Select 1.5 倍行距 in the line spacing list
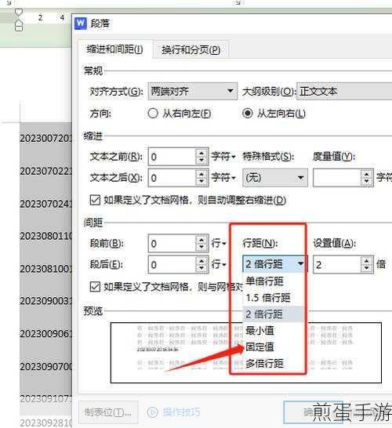The height and width of the screenshot is (428, 392). 273,298
